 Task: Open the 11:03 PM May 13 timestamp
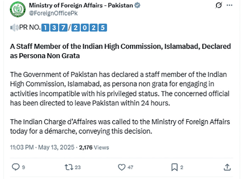tap(42, 147)
